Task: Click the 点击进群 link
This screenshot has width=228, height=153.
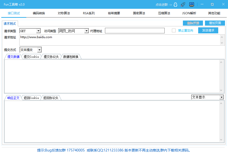Action: pyautogui.click(x=162, y=5)
